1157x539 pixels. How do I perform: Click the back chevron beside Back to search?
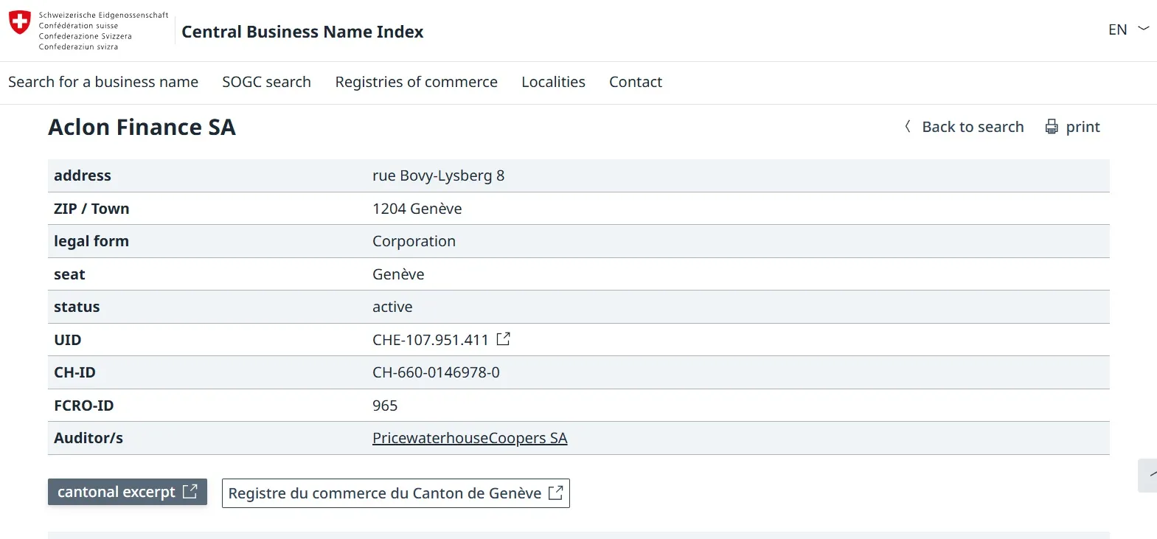(x=908, y=127)
